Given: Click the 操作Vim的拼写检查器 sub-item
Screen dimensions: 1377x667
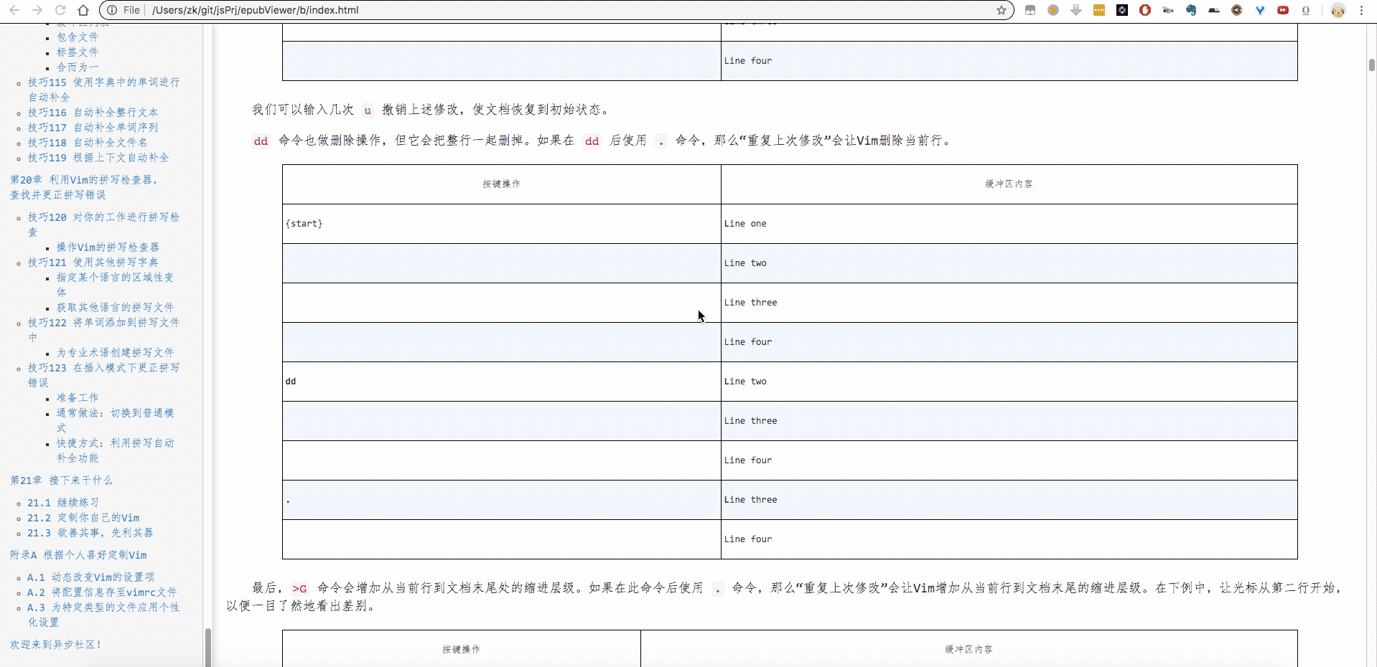Looking at the screenshot, I should (108, 247).
